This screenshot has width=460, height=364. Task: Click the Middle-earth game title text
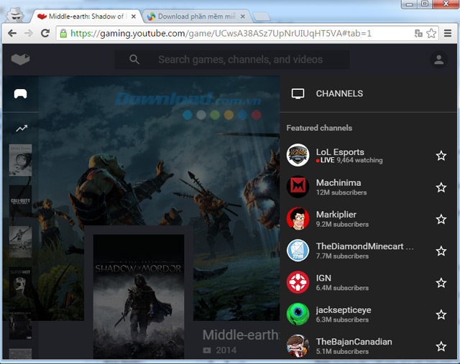click(x=241, y=335)
